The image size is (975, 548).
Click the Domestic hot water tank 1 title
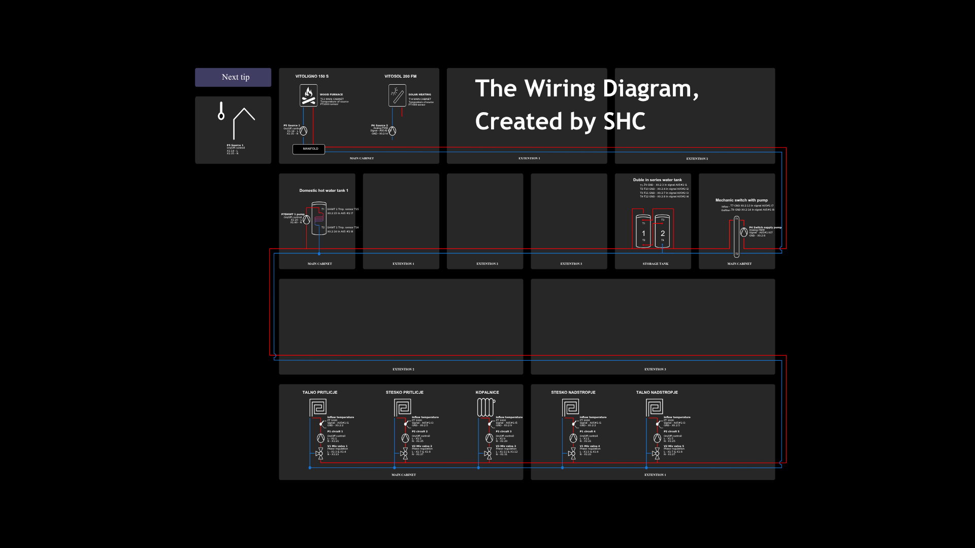[323, 191]
